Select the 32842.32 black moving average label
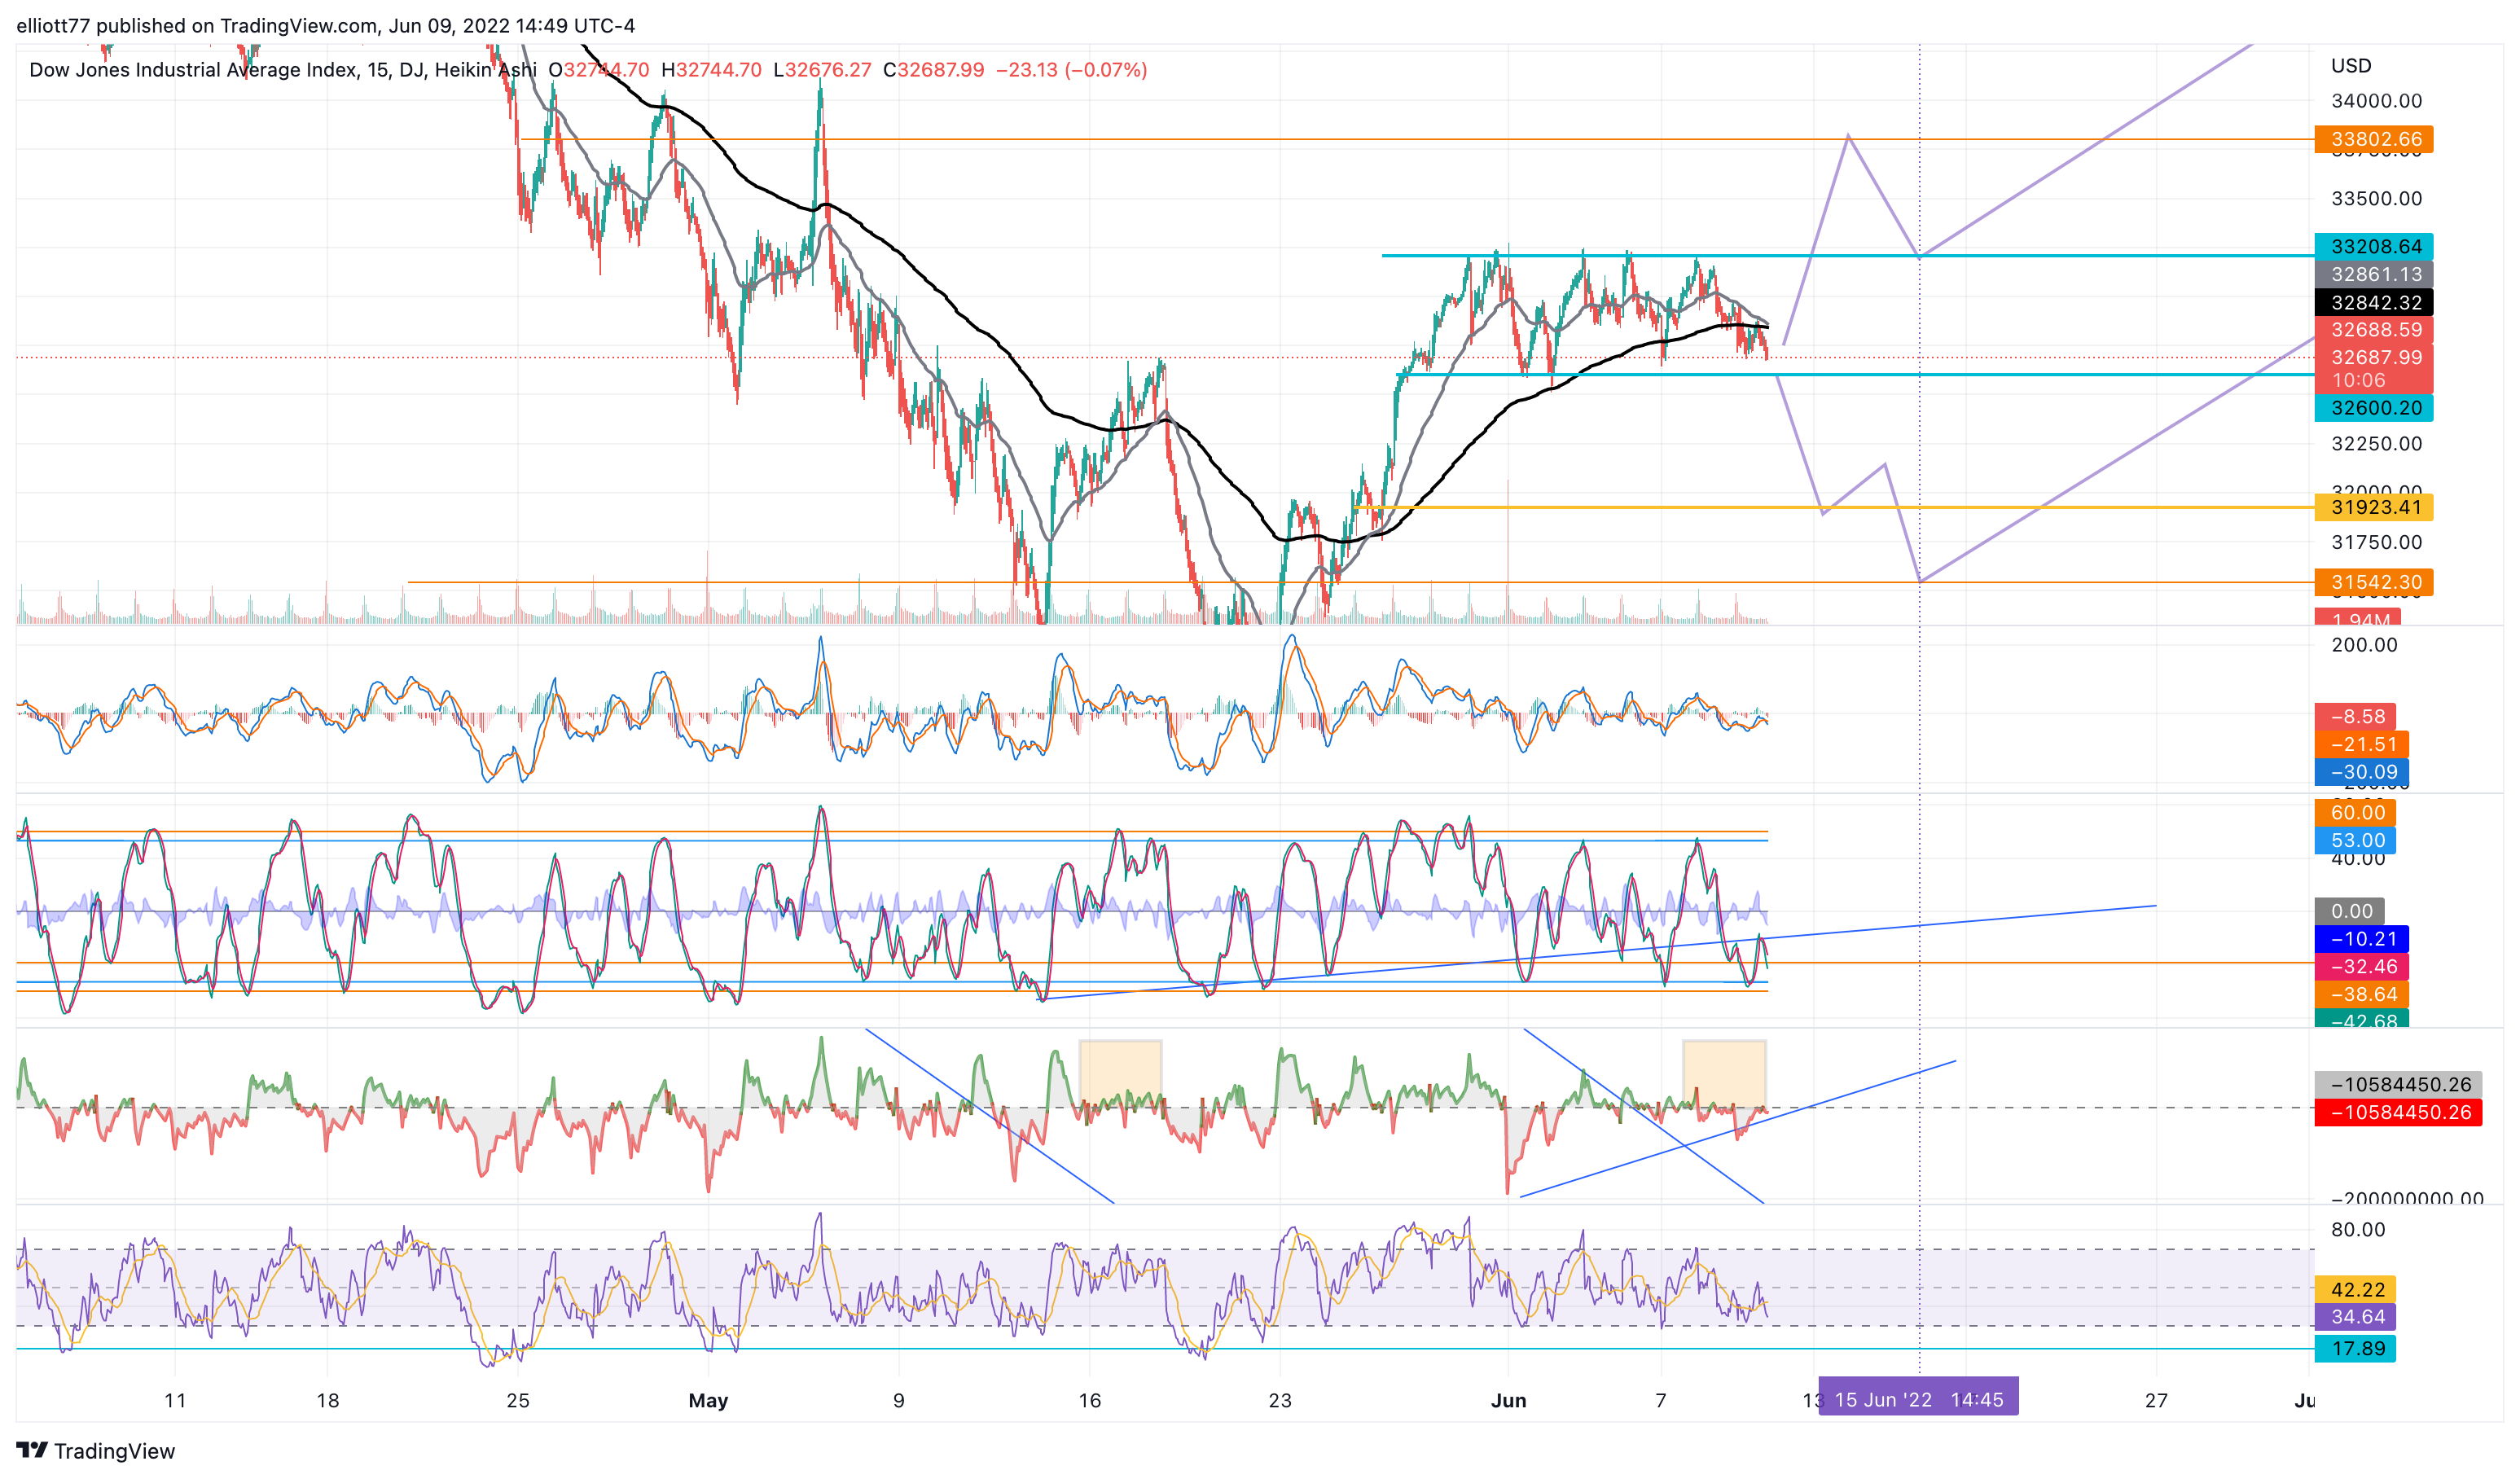The width and height of the screenshot is (2520, 1479). tap(2375, 302)
